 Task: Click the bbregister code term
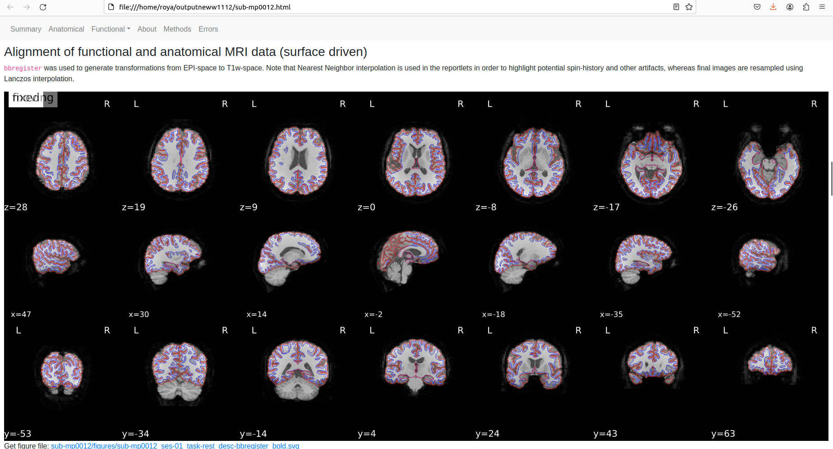click(x=23, y=68)
